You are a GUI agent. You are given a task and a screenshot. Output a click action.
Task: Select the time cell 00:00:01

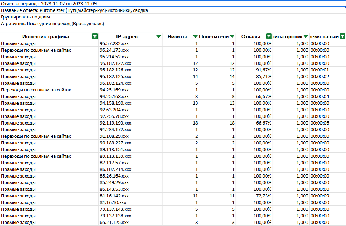(327, 70)
